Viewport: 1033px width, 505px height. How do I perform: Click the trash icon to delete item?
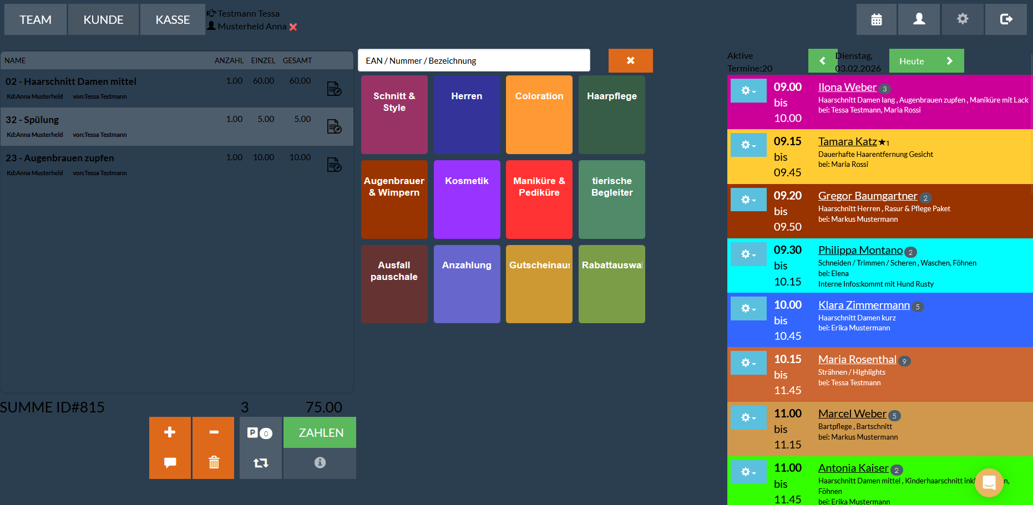click(x=214, y=462)
